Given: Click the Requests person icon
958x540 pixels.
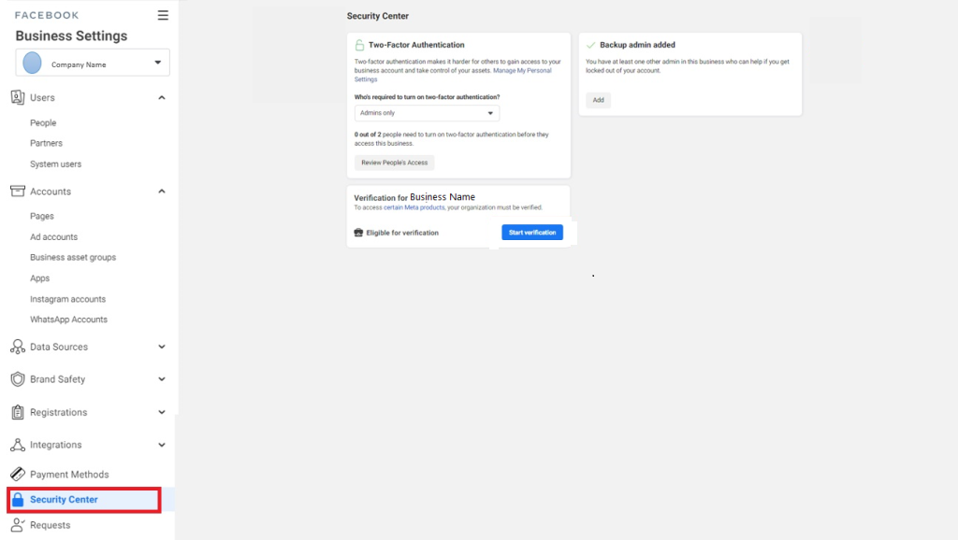Looking at the screenshot, I should (18, 525).
